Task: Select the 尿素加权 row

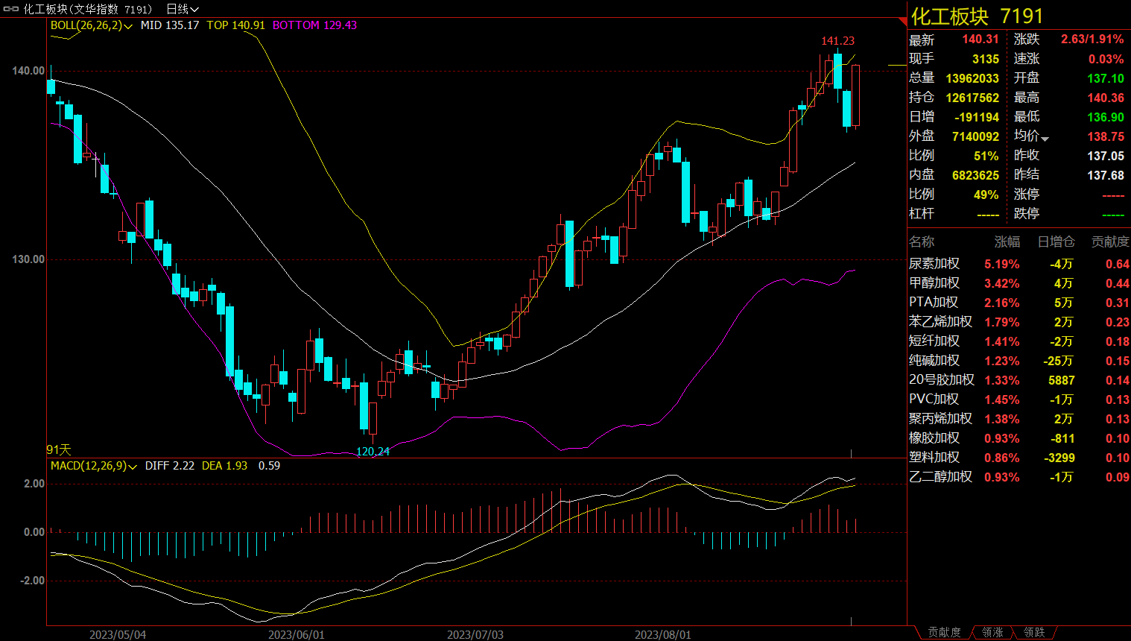Action: [x=1018, y=264]
